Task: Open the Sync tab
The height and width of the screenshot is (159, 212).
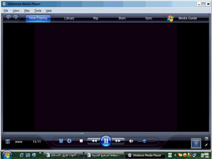Action: coord(148,18)
